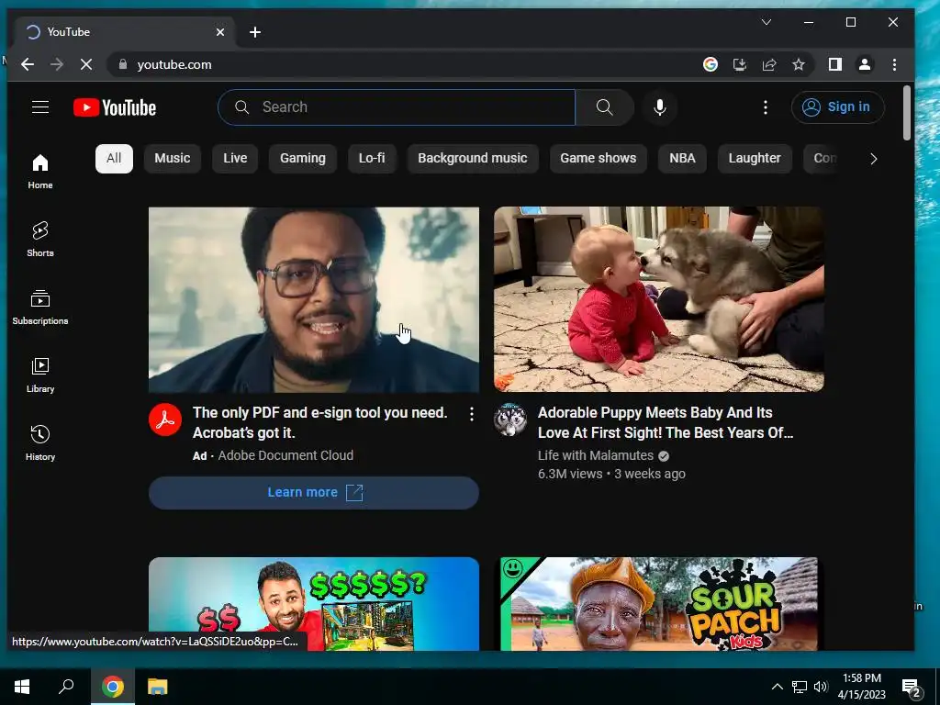Open the YouTube hamburger guide menu
The image size is (940, 705).
[40, 107]
